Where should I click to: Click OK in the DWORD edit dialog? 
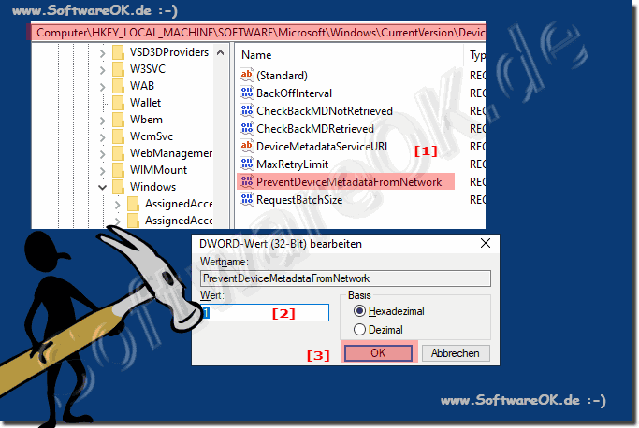[378, 352]
